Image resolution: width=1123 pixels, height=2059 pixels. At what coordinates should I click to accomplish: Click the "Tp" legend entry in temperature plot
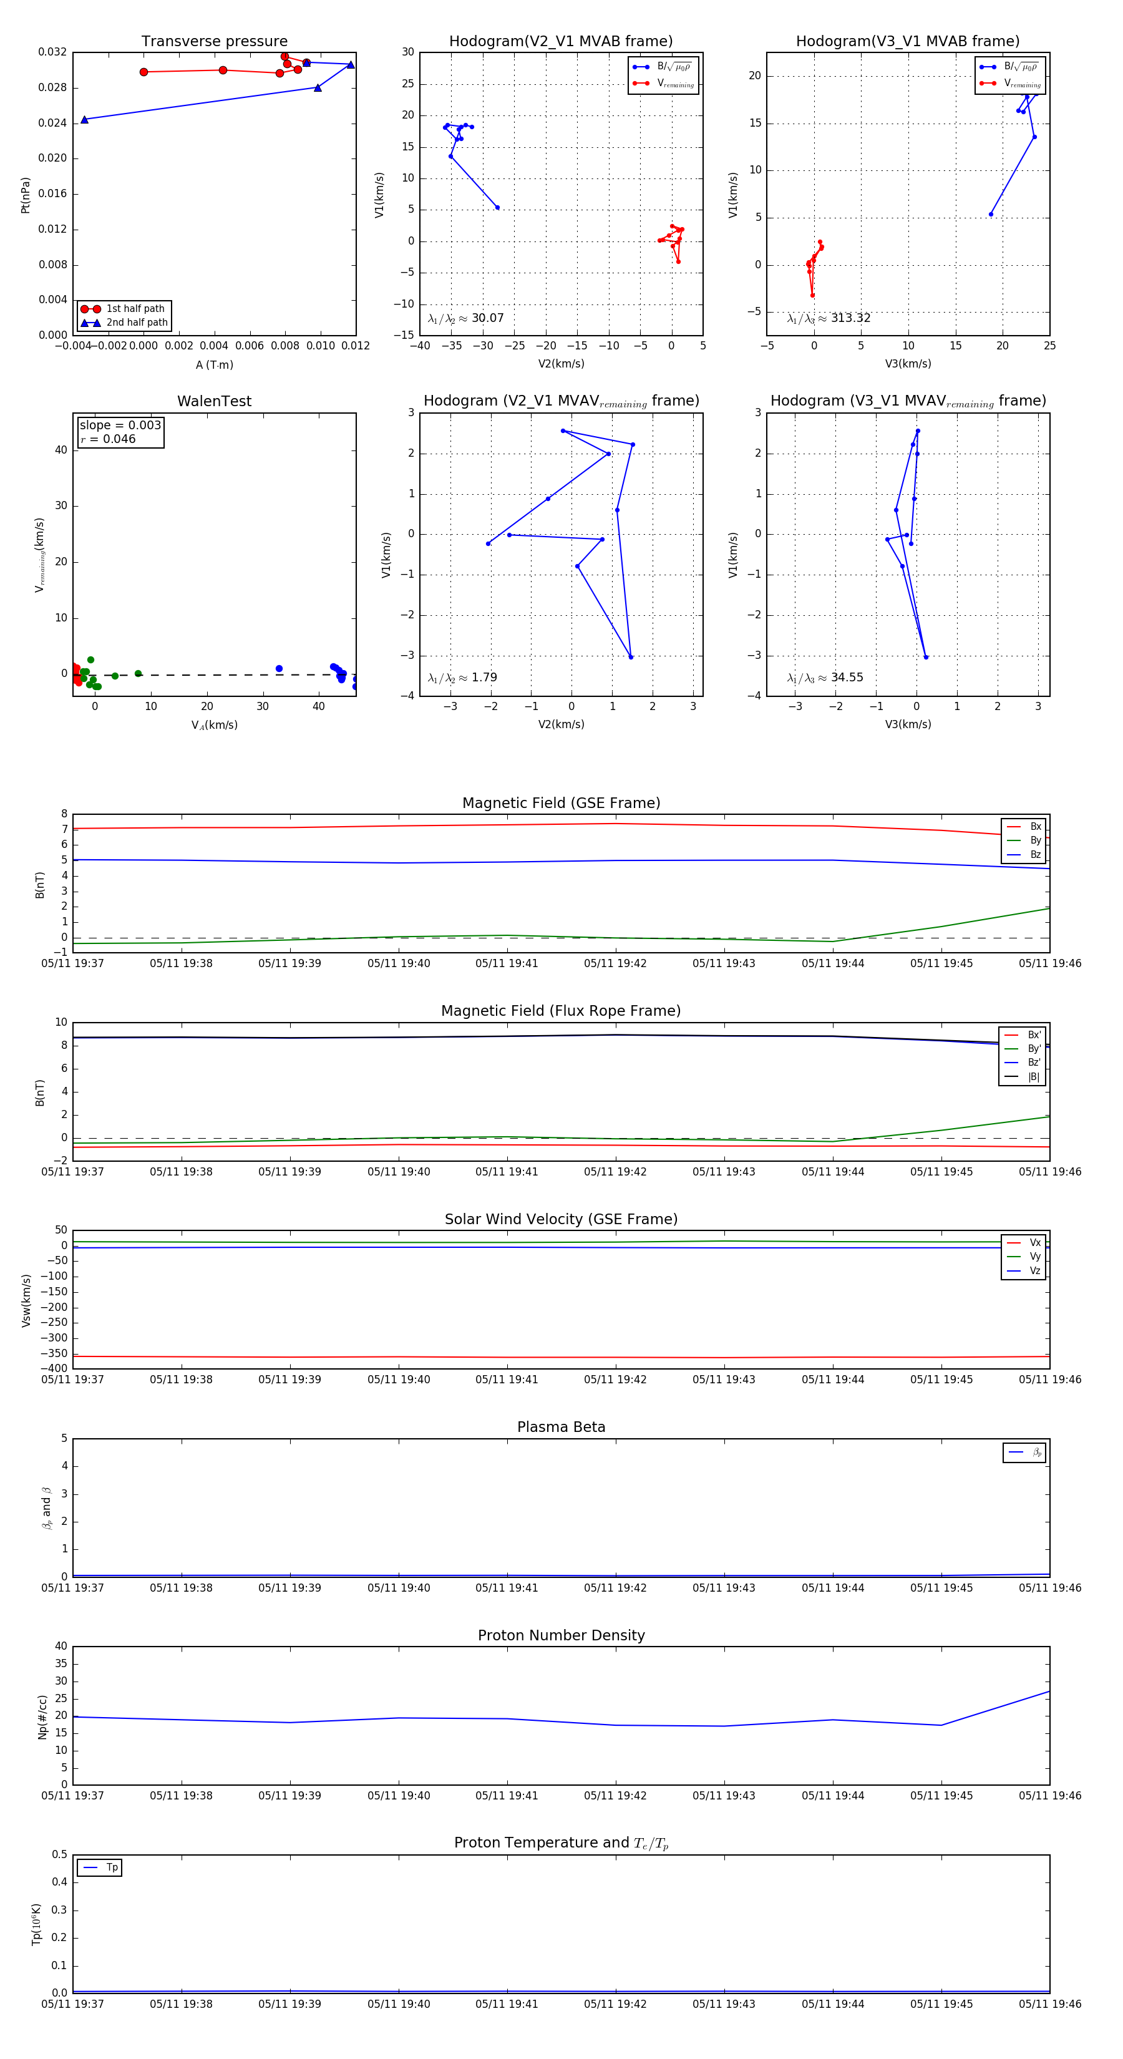point(100,1867)
